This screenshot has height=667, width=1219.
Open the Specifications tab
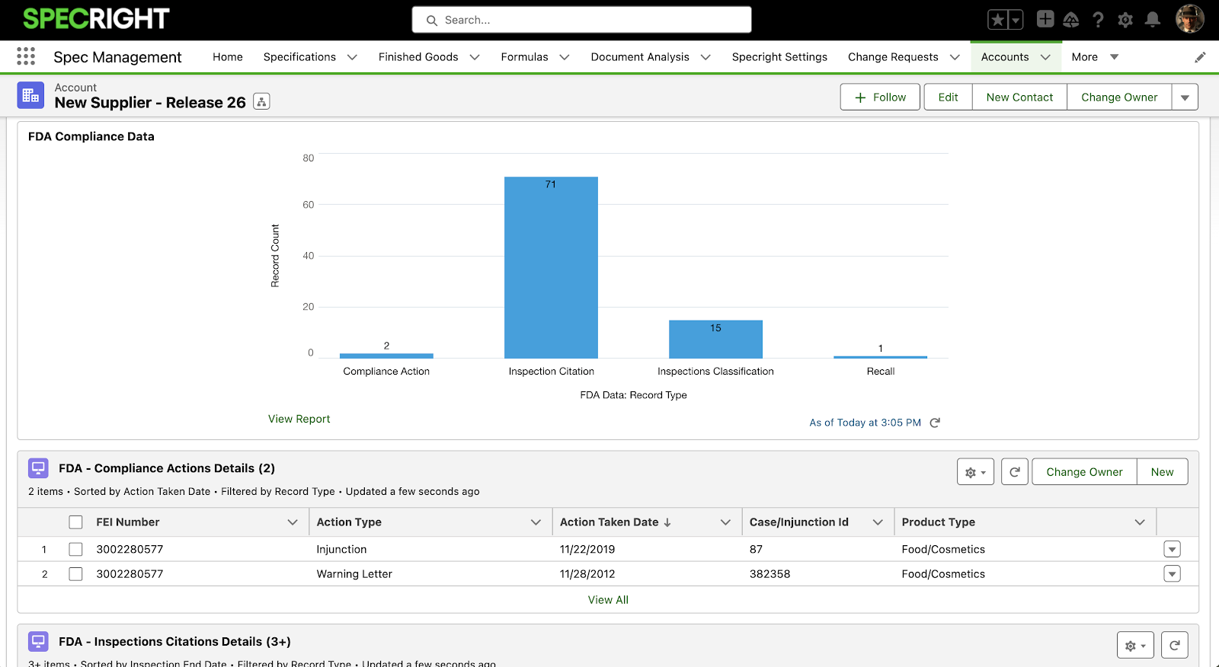[299, 57]
